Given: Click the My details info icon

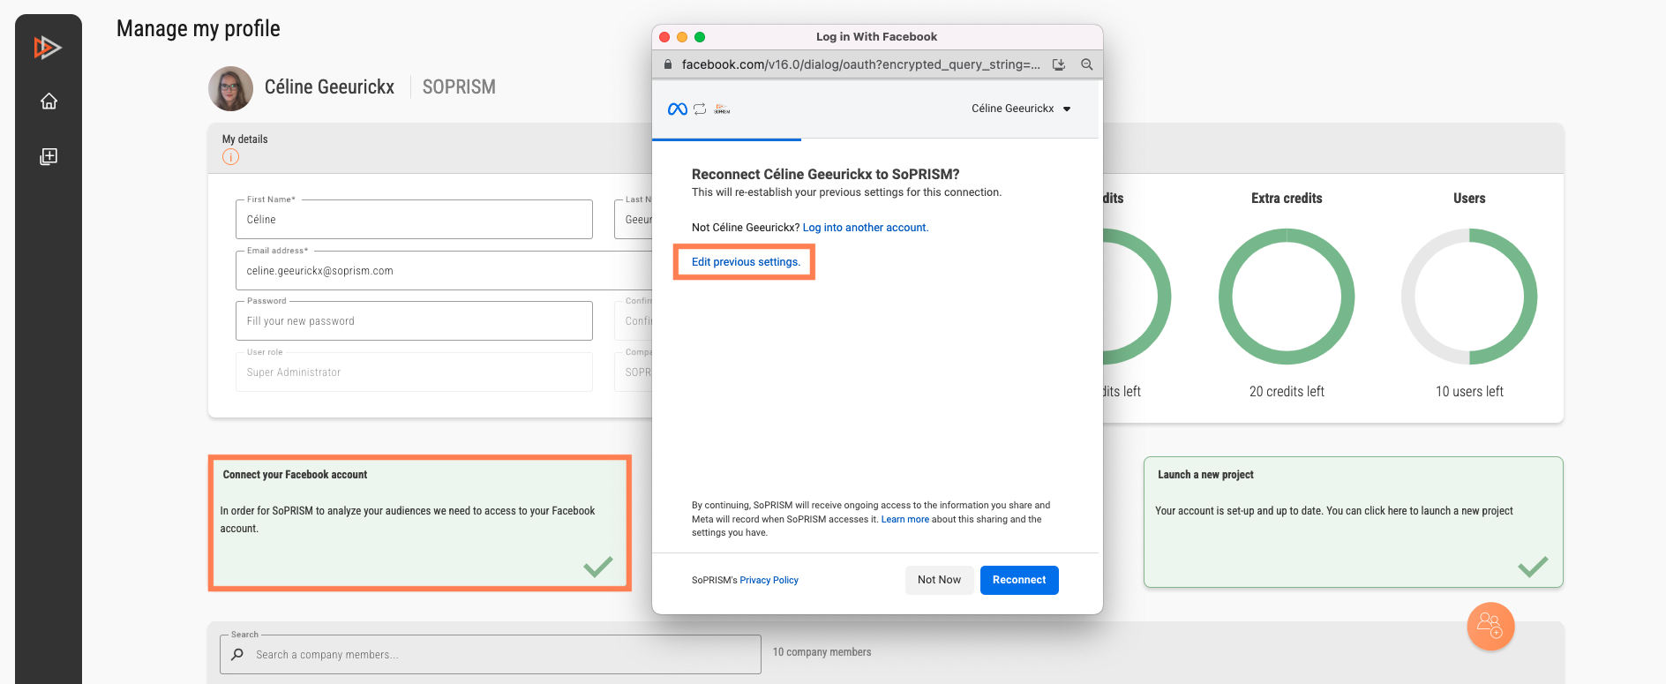Looking at the screenshot, I should [230, 157].
